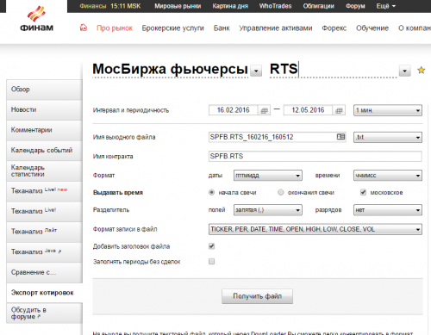Open 'Обсудить в форуме' sidebar link

pyautogui.click(x=44, y=313)
